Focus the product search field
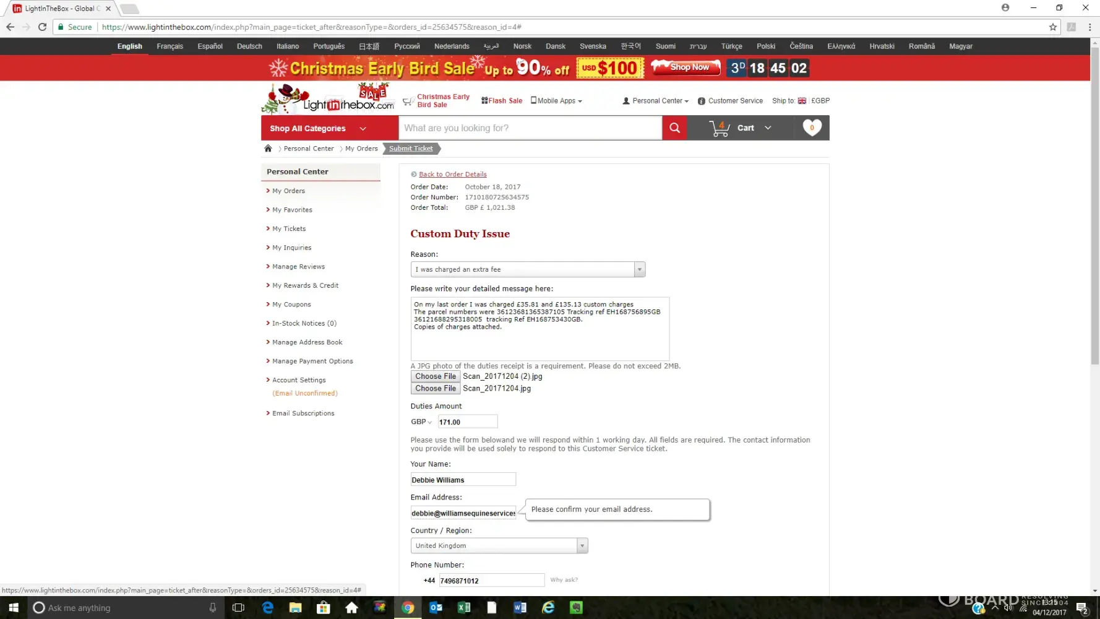Viewport: 1100px width, 619px height. click(x=530, y=128)
